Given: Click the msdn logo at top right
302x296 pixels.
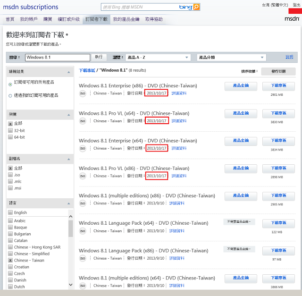Looking at the screenshot, I should 292,19.
